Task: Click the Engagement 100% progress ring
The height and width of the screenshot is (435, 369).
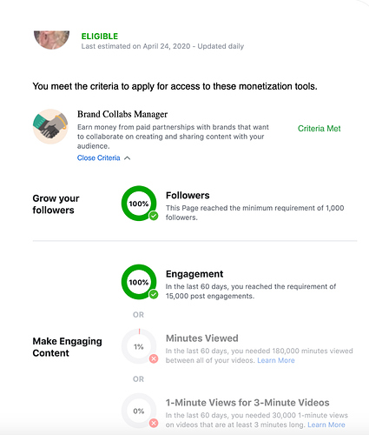Action: click(x=139, y=282)
